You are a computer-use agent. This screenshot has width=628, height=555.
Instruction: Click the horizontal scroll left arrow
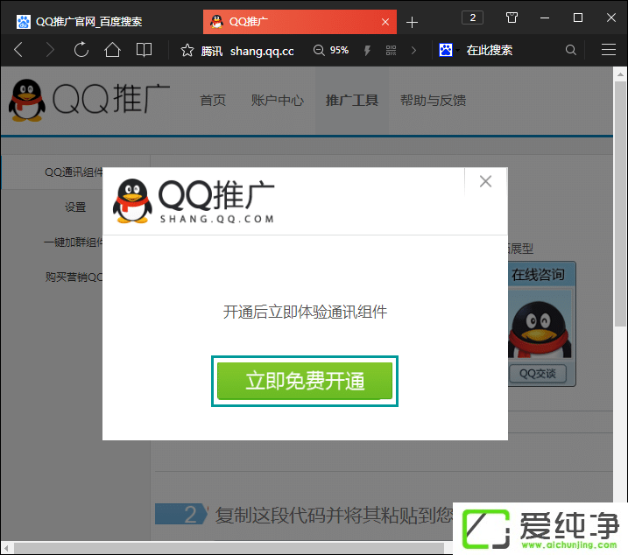[x=6, y=548]
